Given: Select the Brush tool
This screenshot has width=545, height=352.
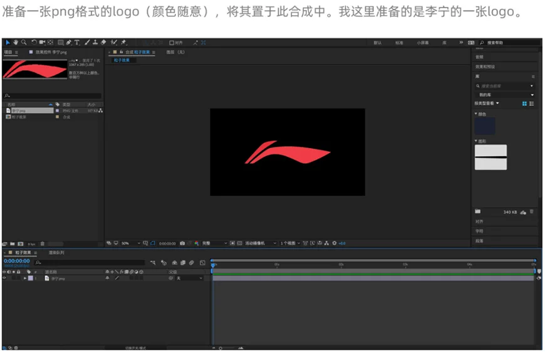Looking at the screenshot, I should [87, 43].
